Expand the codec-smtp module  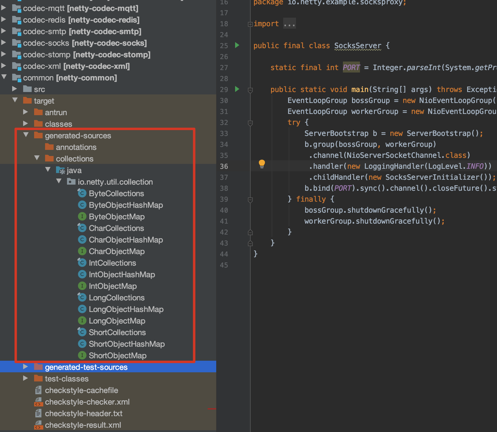tap(4, 31)
